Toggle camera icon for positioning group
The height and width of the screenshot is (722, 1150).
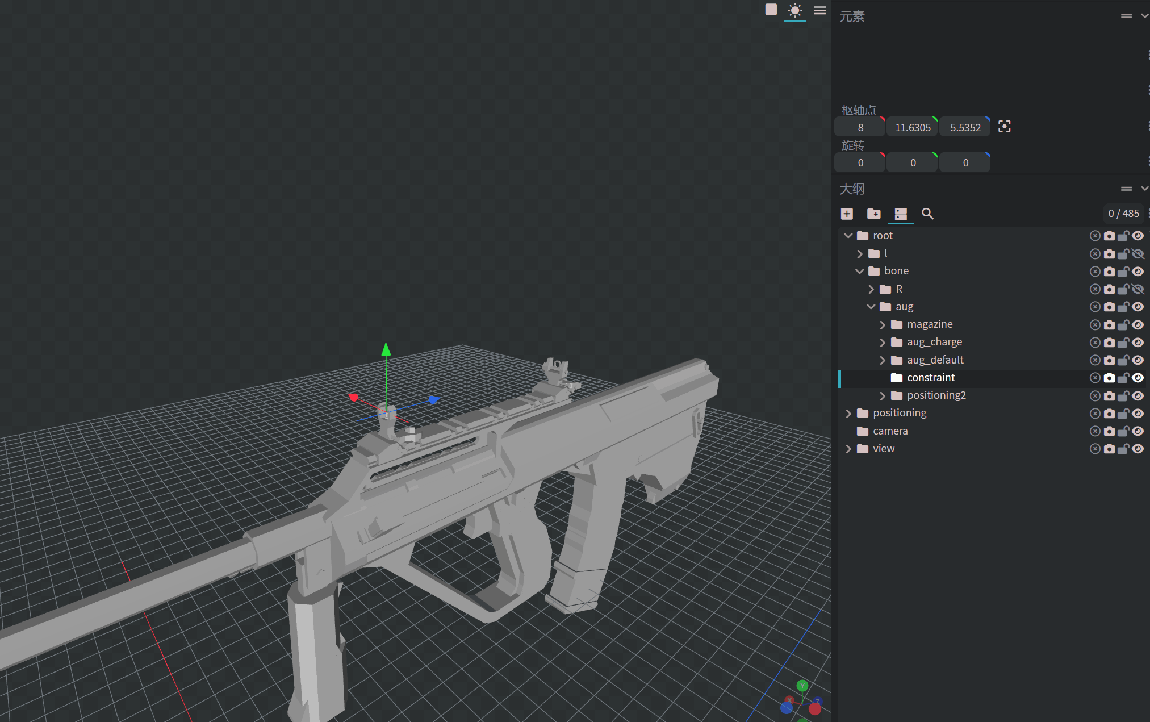tap(1109, 414)
